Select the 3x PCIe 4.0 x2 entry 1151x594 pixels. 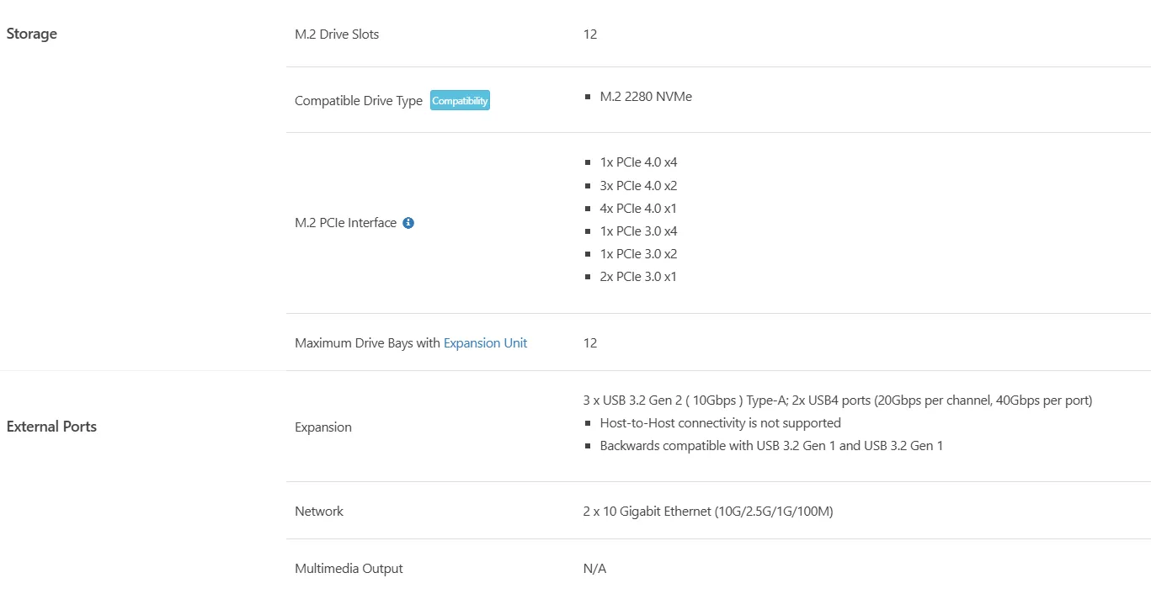pyautogui.click(x=638, y=185)
